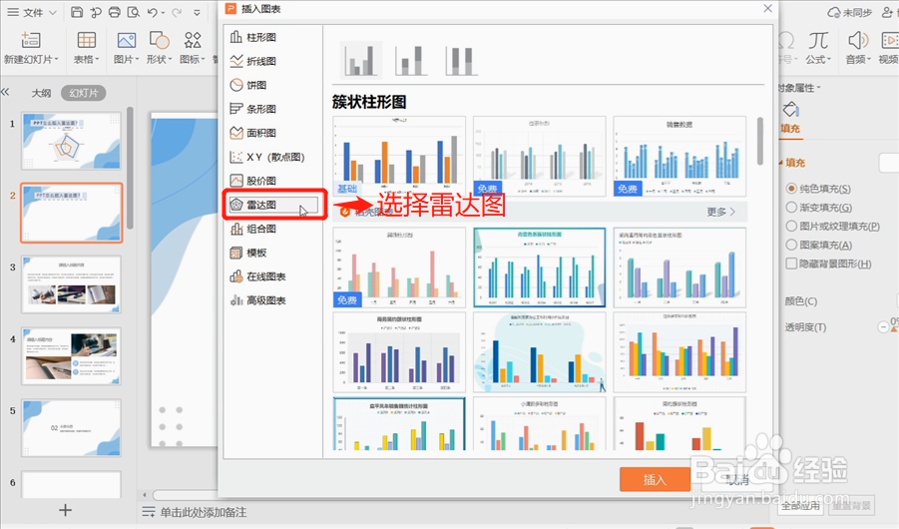Click the 图片 picture icon
This screenshot has width=899, height=529.
[x=126, y=40]
